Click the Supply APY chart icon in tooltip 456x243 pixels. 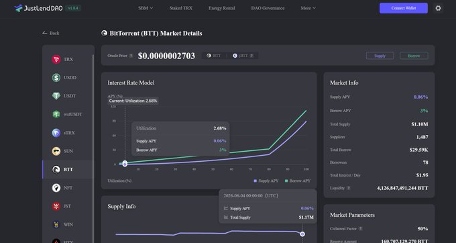coord(226,208)
